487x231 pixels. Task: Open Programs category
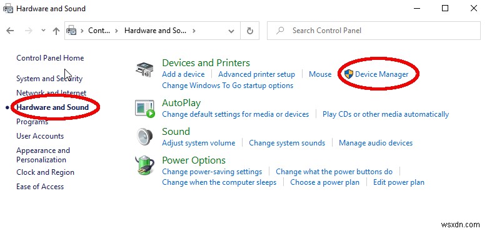(x=32, y=122)
